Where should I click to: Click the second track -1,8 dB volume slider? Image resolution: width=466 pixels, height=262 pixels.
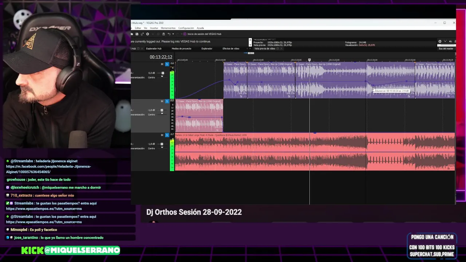(x=162, y=110)
